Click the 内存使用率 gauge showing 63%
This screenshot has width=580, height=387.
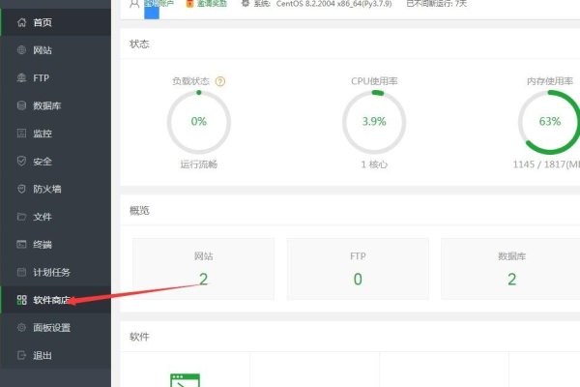pos(549,122)
